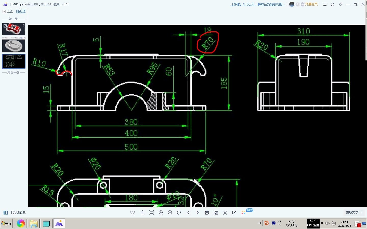
Task: Adjust the taskbar volume speaker control
Action: tap(327, 223)
